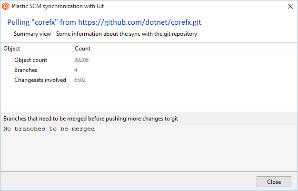Click the empty header area right of Count

tap(205, 48)
